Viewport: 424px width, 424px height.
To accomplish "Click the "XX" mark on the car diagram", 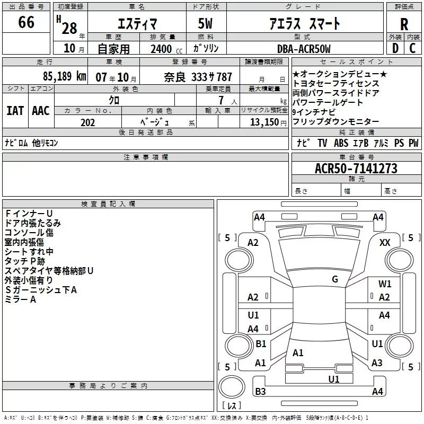I will (385, 243).
